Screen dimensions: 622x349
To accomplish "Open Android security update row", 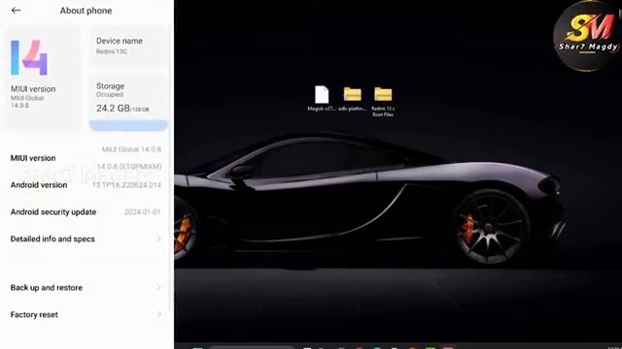I will [x=86, y=212].
